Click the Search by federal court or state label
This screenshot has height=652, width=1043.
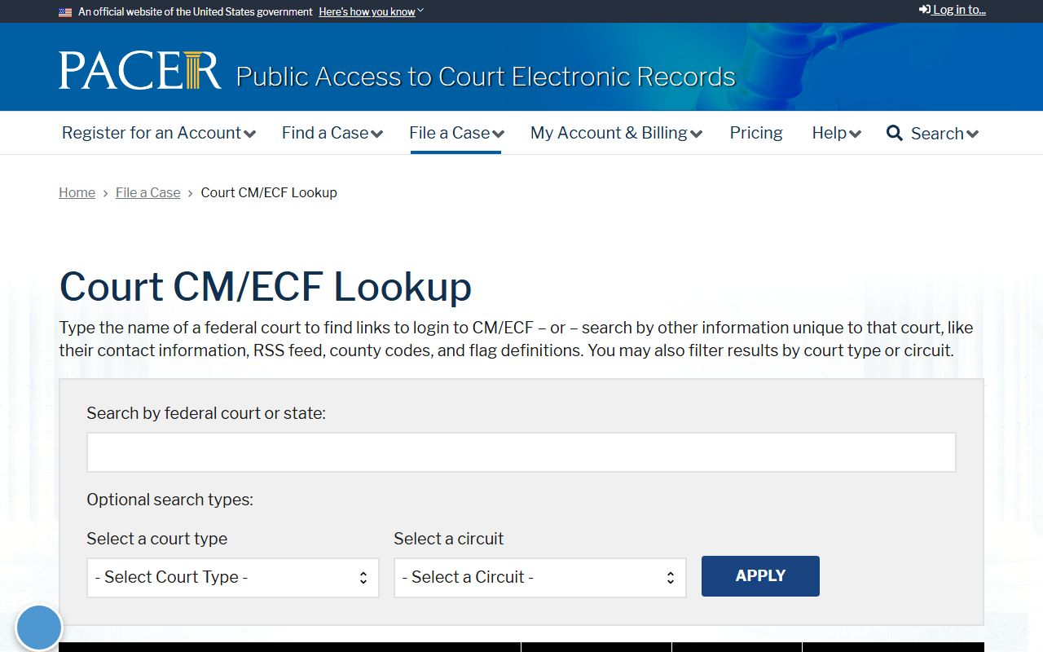tap(206, 413)
